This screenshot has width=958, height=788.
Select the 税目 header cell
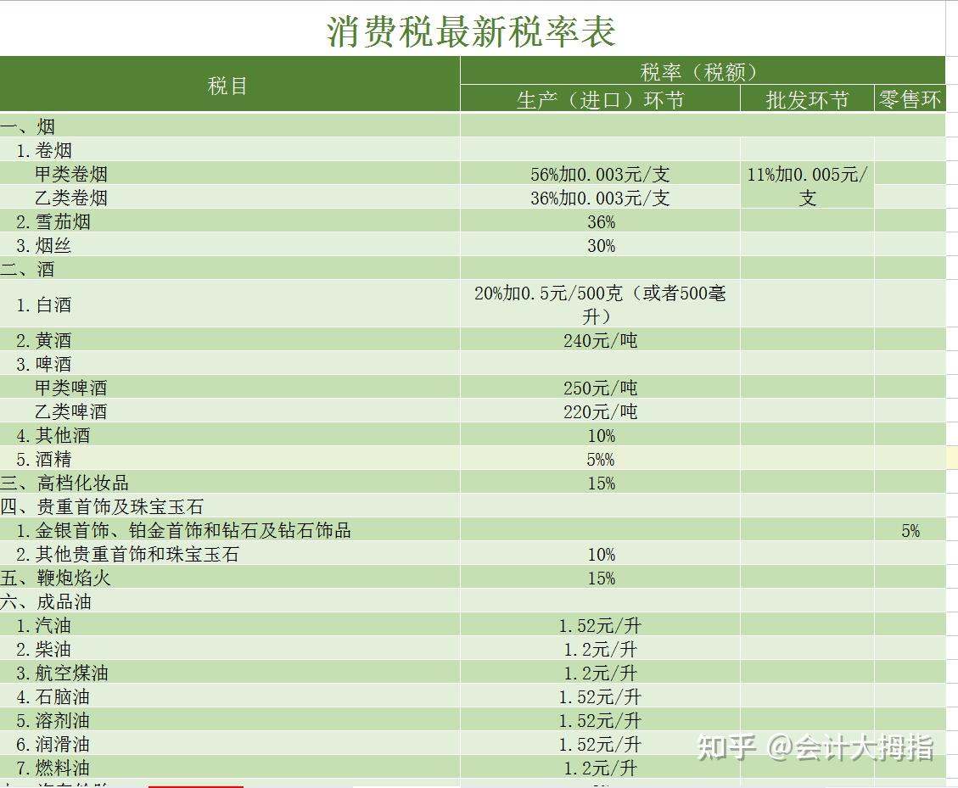click(229, 85)
